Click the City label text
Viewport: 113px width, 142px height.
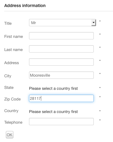point(8,76)
